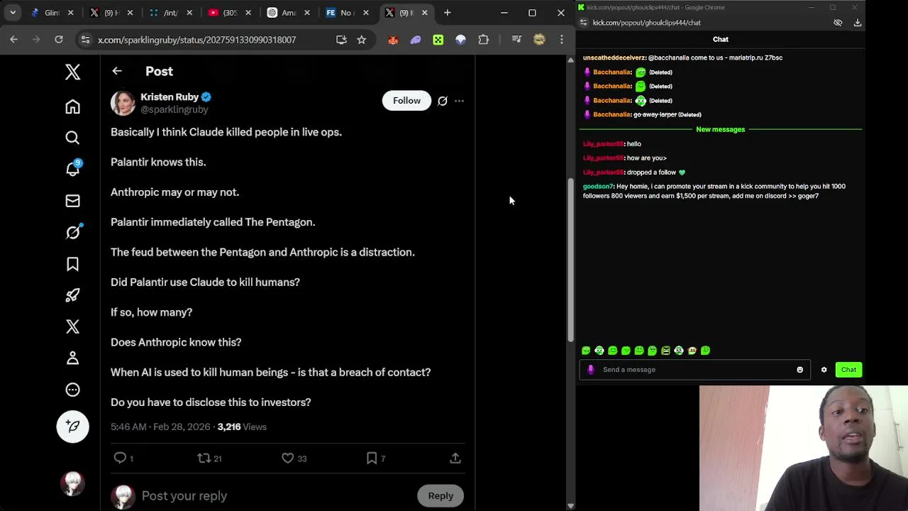908x511 pixels.
Task: Close the Glint tab
Action: click(x=70, y=13)
